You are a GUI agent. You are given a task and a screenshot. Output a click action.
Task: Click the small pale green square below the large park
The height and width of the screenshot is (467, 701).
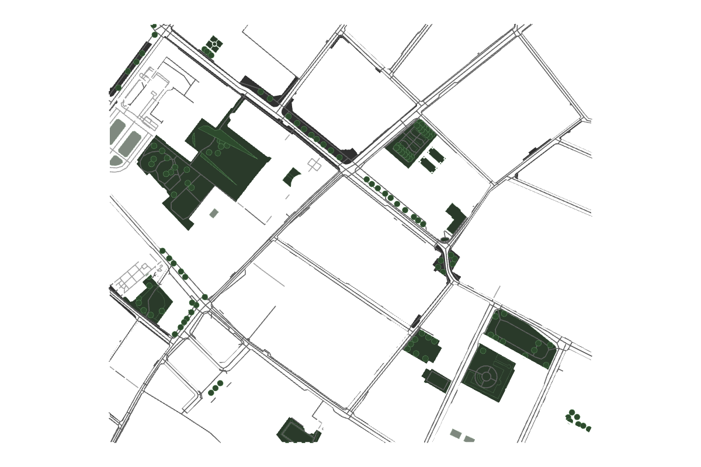(x=214, y=214)
